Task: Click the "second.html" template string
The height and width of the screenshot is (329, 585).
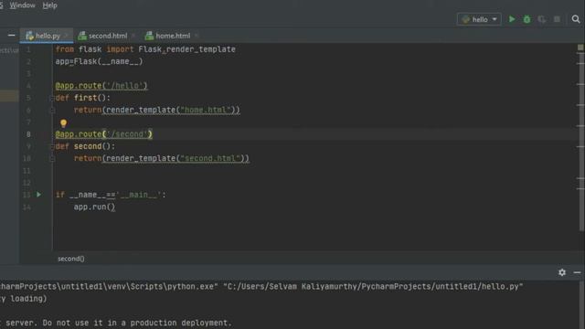Action: tap(210, 158)
